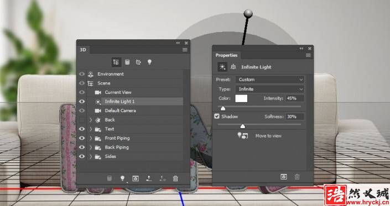Image resolution: width=390 pixels, height=206 pixels.
Task: Open the white light Color swatch
Action: tap(241, 98)
